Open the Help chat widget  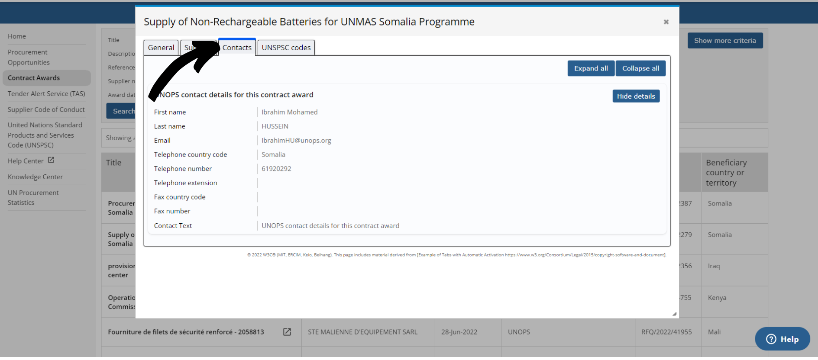click(x=782, y=339)
